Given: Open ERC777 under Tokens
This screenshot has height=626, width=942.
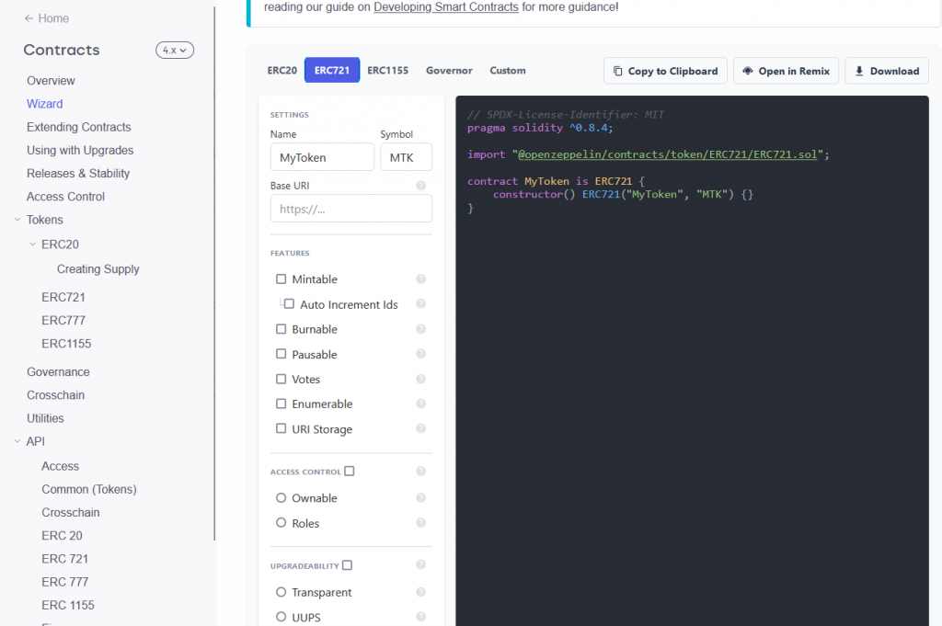Looking at the screenshot, I should pos(63,321).
